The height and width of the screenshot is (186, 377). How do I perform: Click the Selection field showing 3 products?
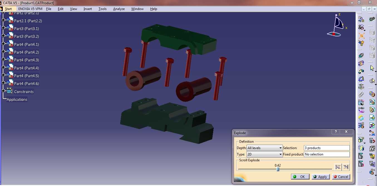tap(327, 148)
